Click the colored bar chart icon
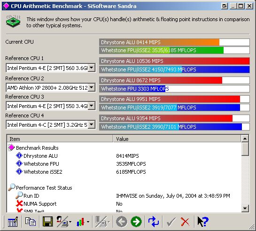This screenshot has width=256, height=231. pyautogui.click(x=80, y=222)
